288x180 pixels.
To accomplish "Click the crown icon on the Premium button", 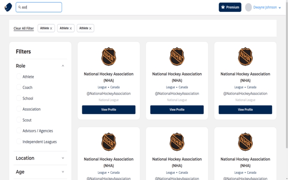I will point(223,7).
